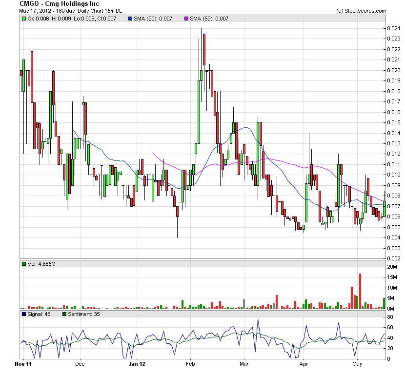
Task: Click the 0.015 price axis label
Action: point(394,122)
